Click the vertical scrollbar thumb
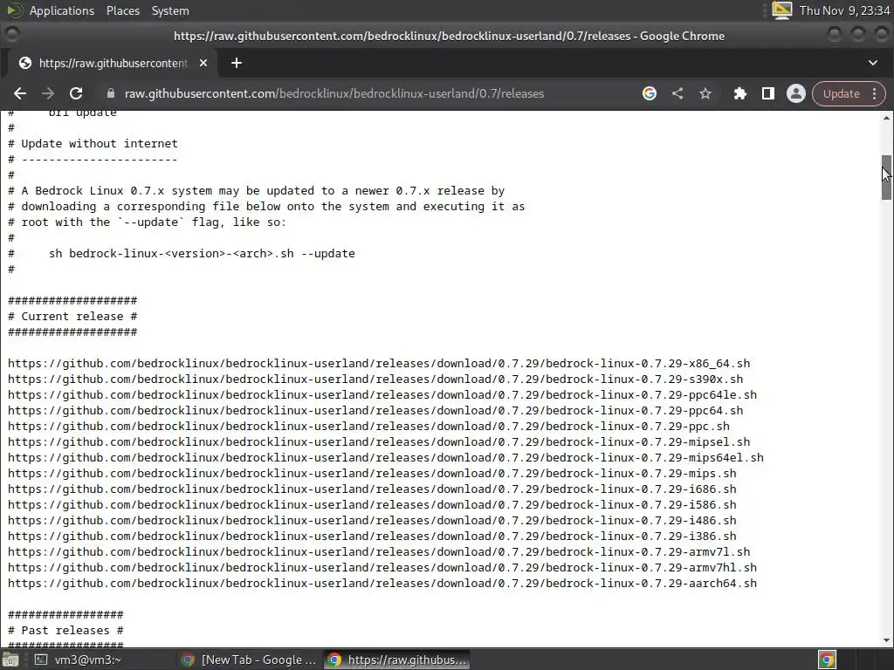The image size is (894, 670). 886,177
